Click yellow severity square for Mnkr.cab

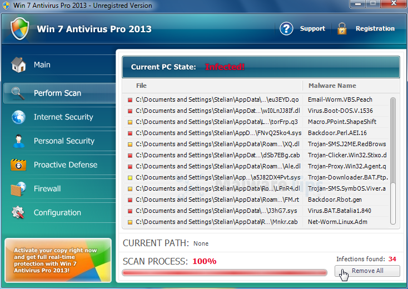(130, 222)
